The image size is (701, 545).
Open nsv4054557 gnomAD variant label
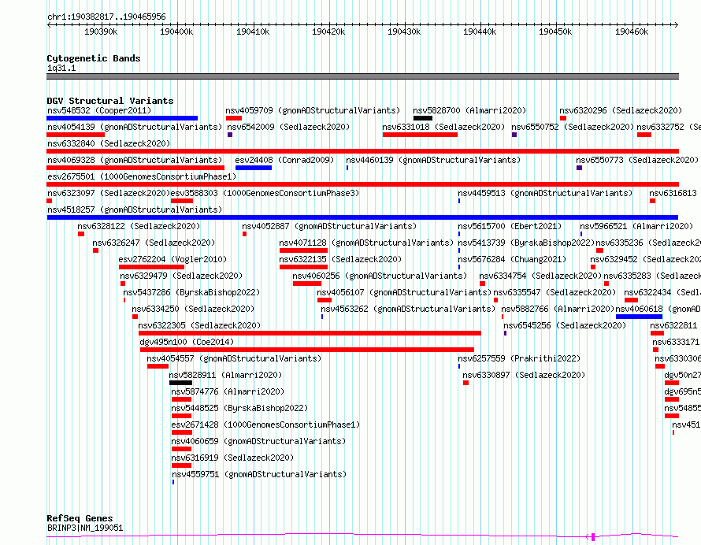[234, 358]
